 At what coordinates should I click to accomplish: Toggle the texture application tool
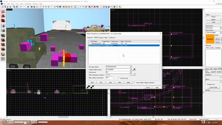3,35
